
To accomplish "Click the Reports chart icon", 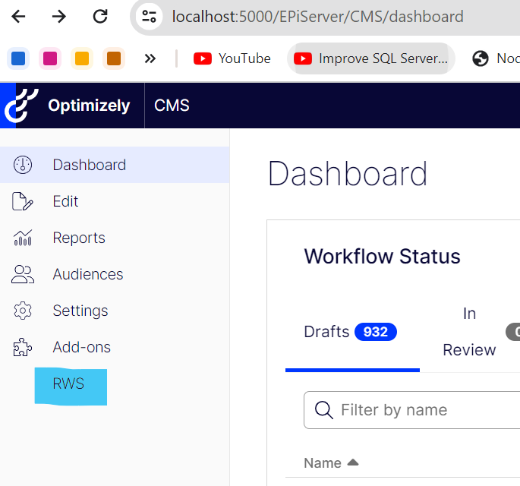I will click(x=23, y=238).
